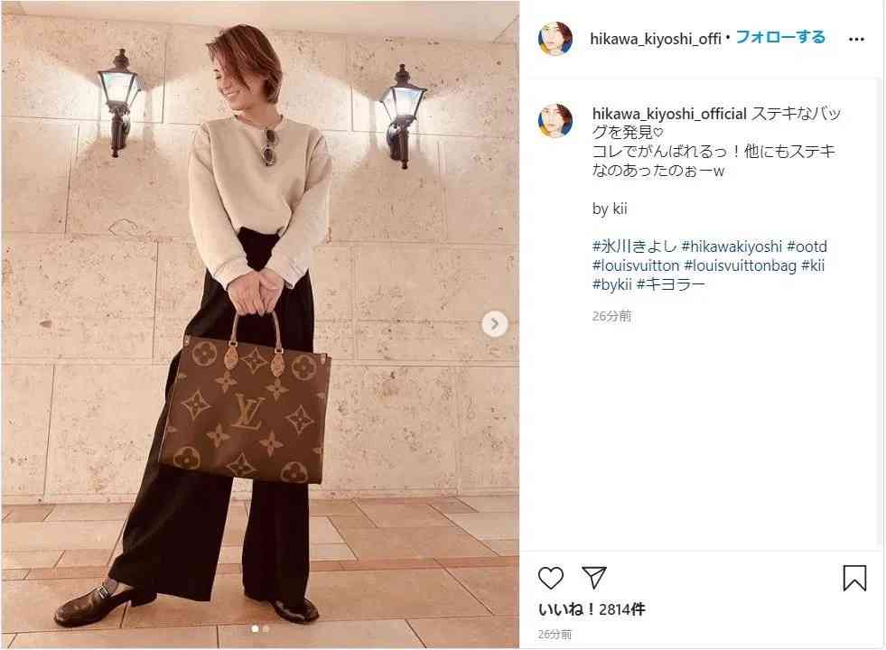The image size is (886, 650).
Task: Click the 26分前 timestamp under caption
Action: (x=611, y=316)
